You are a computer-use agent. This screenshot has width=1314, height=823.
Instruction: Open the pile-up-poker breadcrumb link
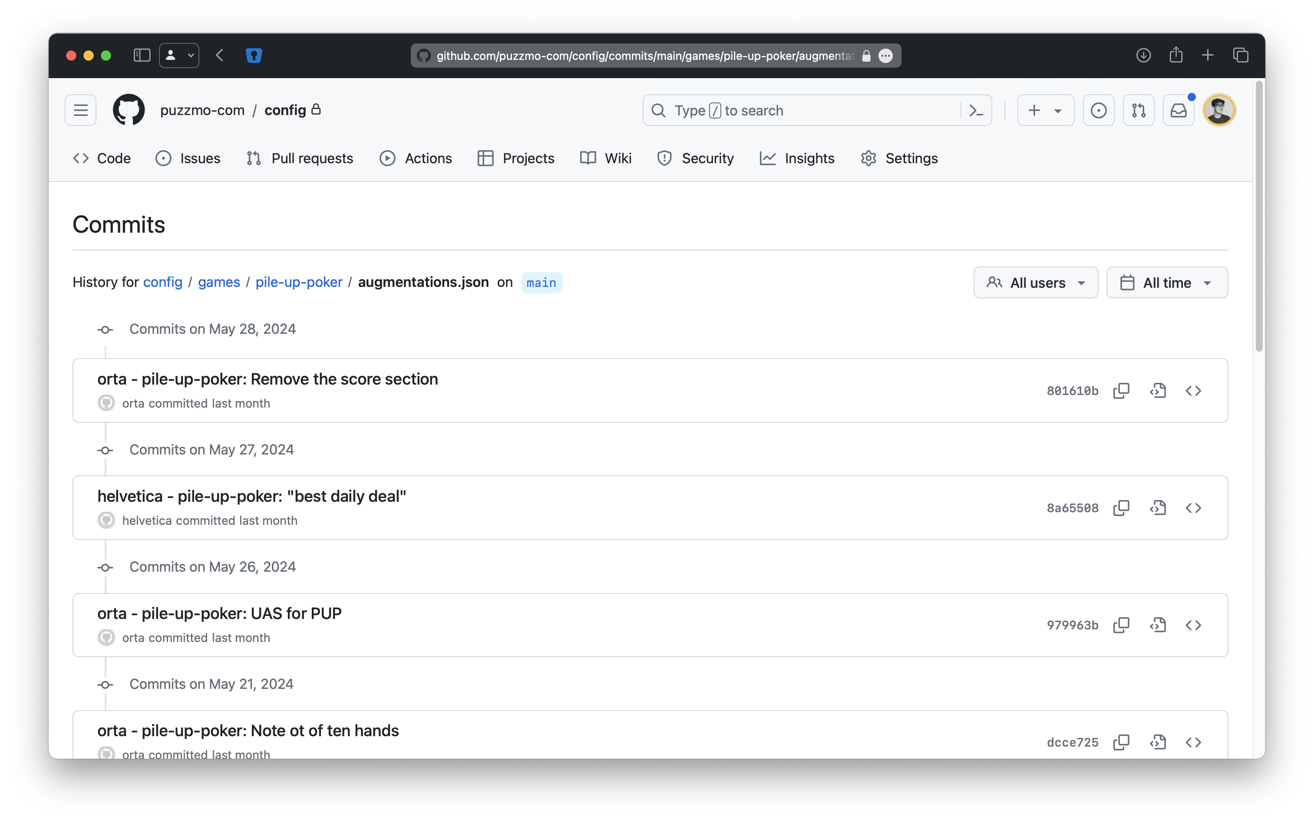[x=299, y=282]
